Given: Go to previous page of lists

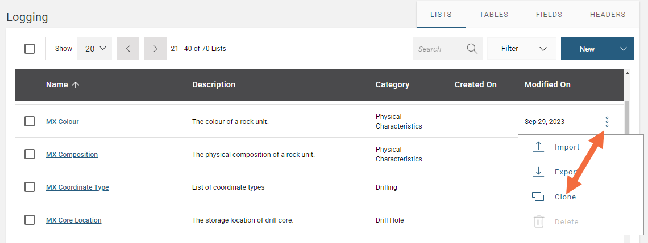Looking at the screenshot, I should tap(128, 49).
